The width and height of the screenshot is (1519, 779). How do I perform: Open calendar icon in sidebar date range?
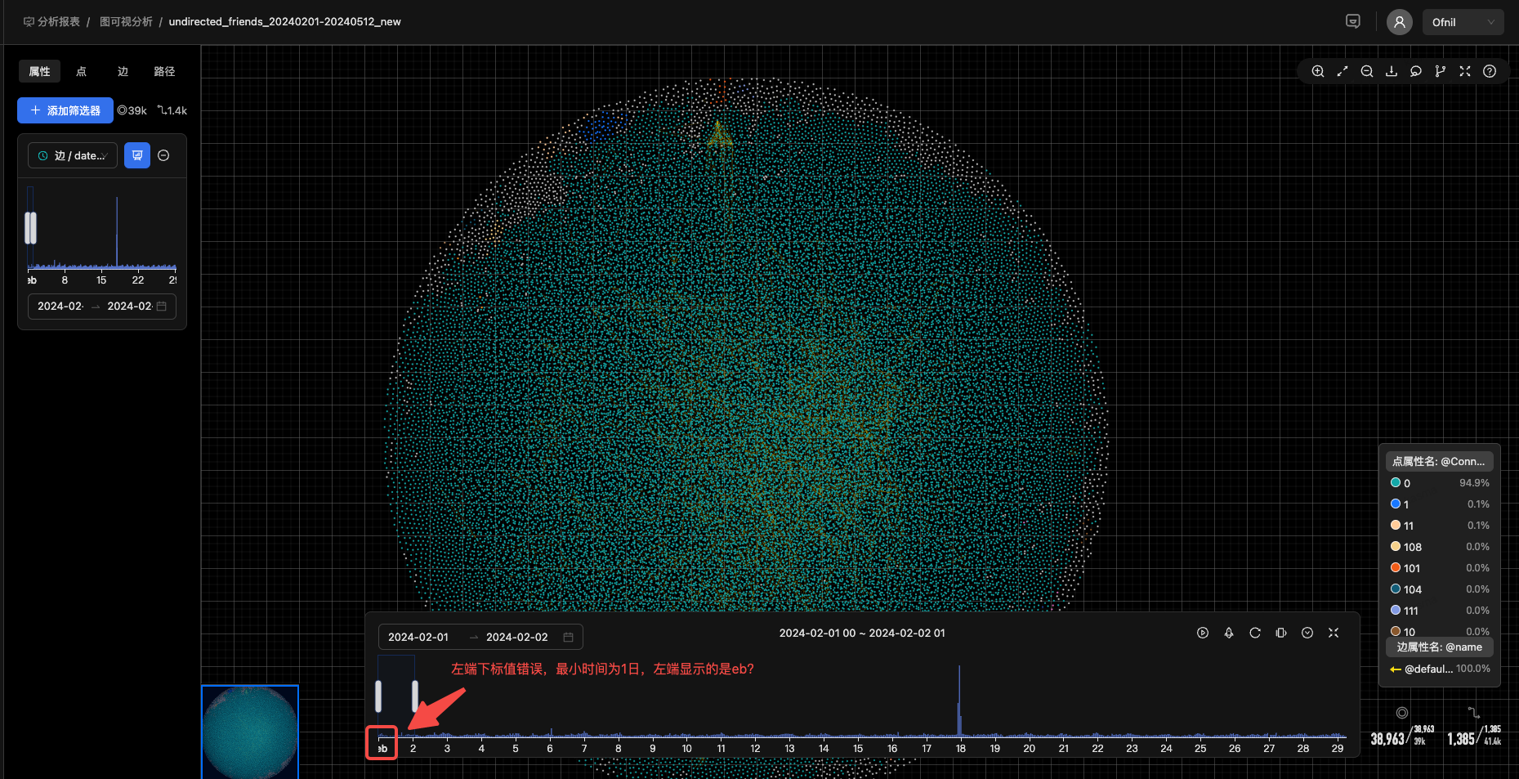click(162, 306)
